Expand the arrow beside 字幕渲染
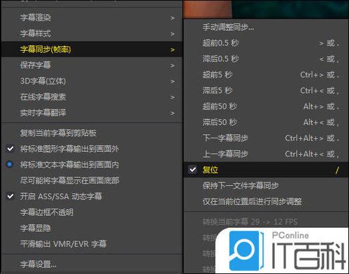 [x=172, y=18]
